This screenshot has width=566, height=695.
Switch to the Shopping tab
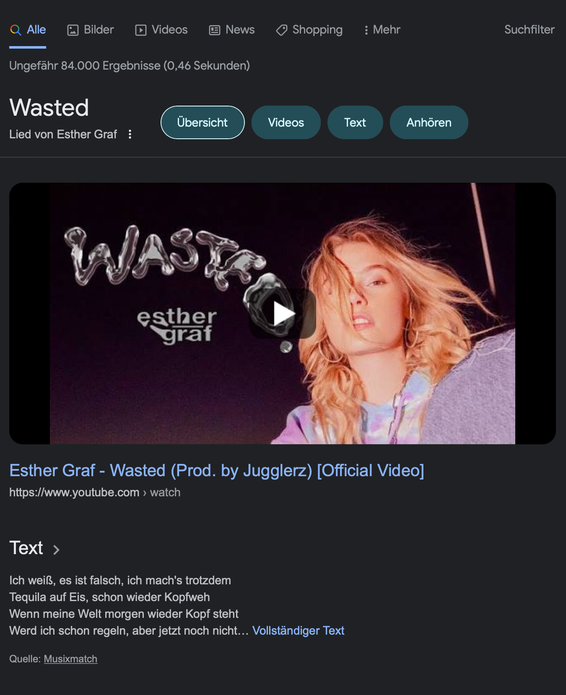tap(309, 30)
